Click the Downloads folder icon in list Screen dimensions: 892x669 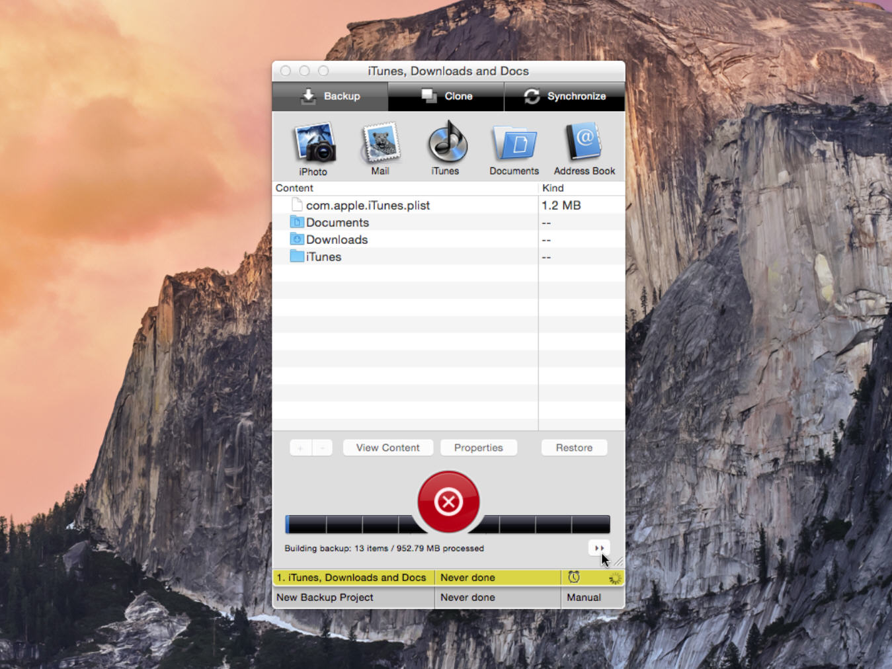point(297,239)
